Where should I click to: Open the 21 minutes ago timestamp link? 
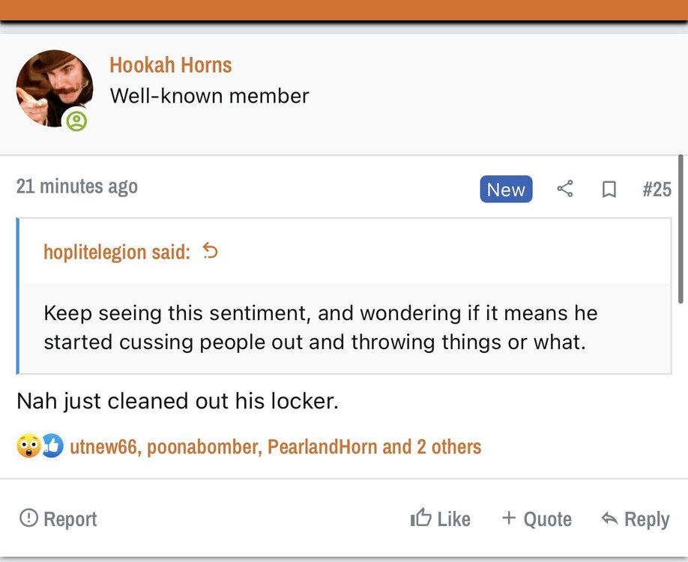(76, 187)
